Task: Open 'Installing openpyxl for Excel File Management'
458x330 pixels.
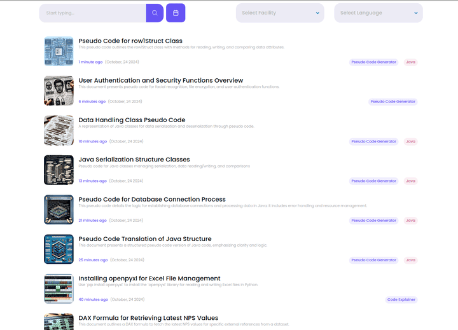Action: point(149,278)
